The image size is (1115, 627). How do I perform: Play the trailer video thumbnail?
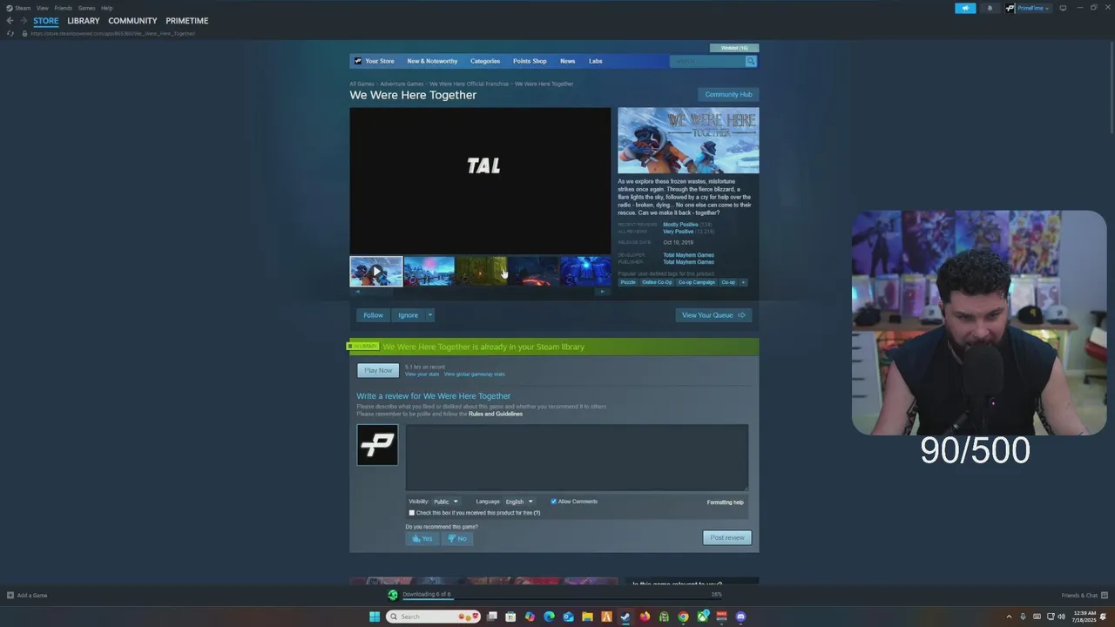(376, 271)
